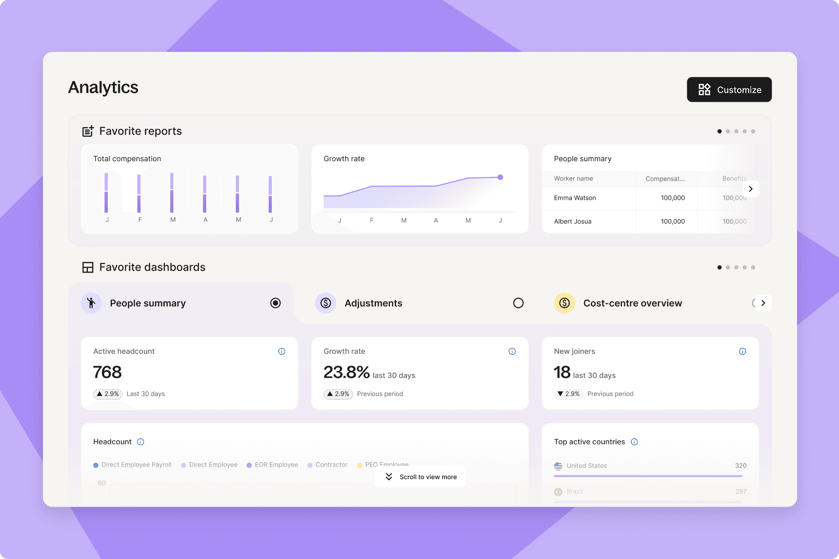Click the Favorite reports icon
This screenshot has width=839, height=559.
click(88, 131)
